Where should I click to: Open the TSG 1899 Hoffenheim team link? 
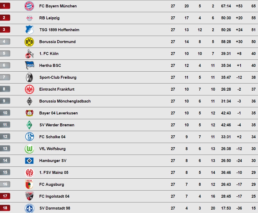[59, 30]
